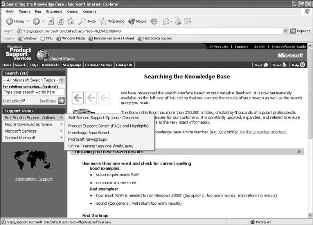The width and height of the screenshot is (313, 225).
Task: Click the globe icon next to United States
Action: [x=42, y=55]
